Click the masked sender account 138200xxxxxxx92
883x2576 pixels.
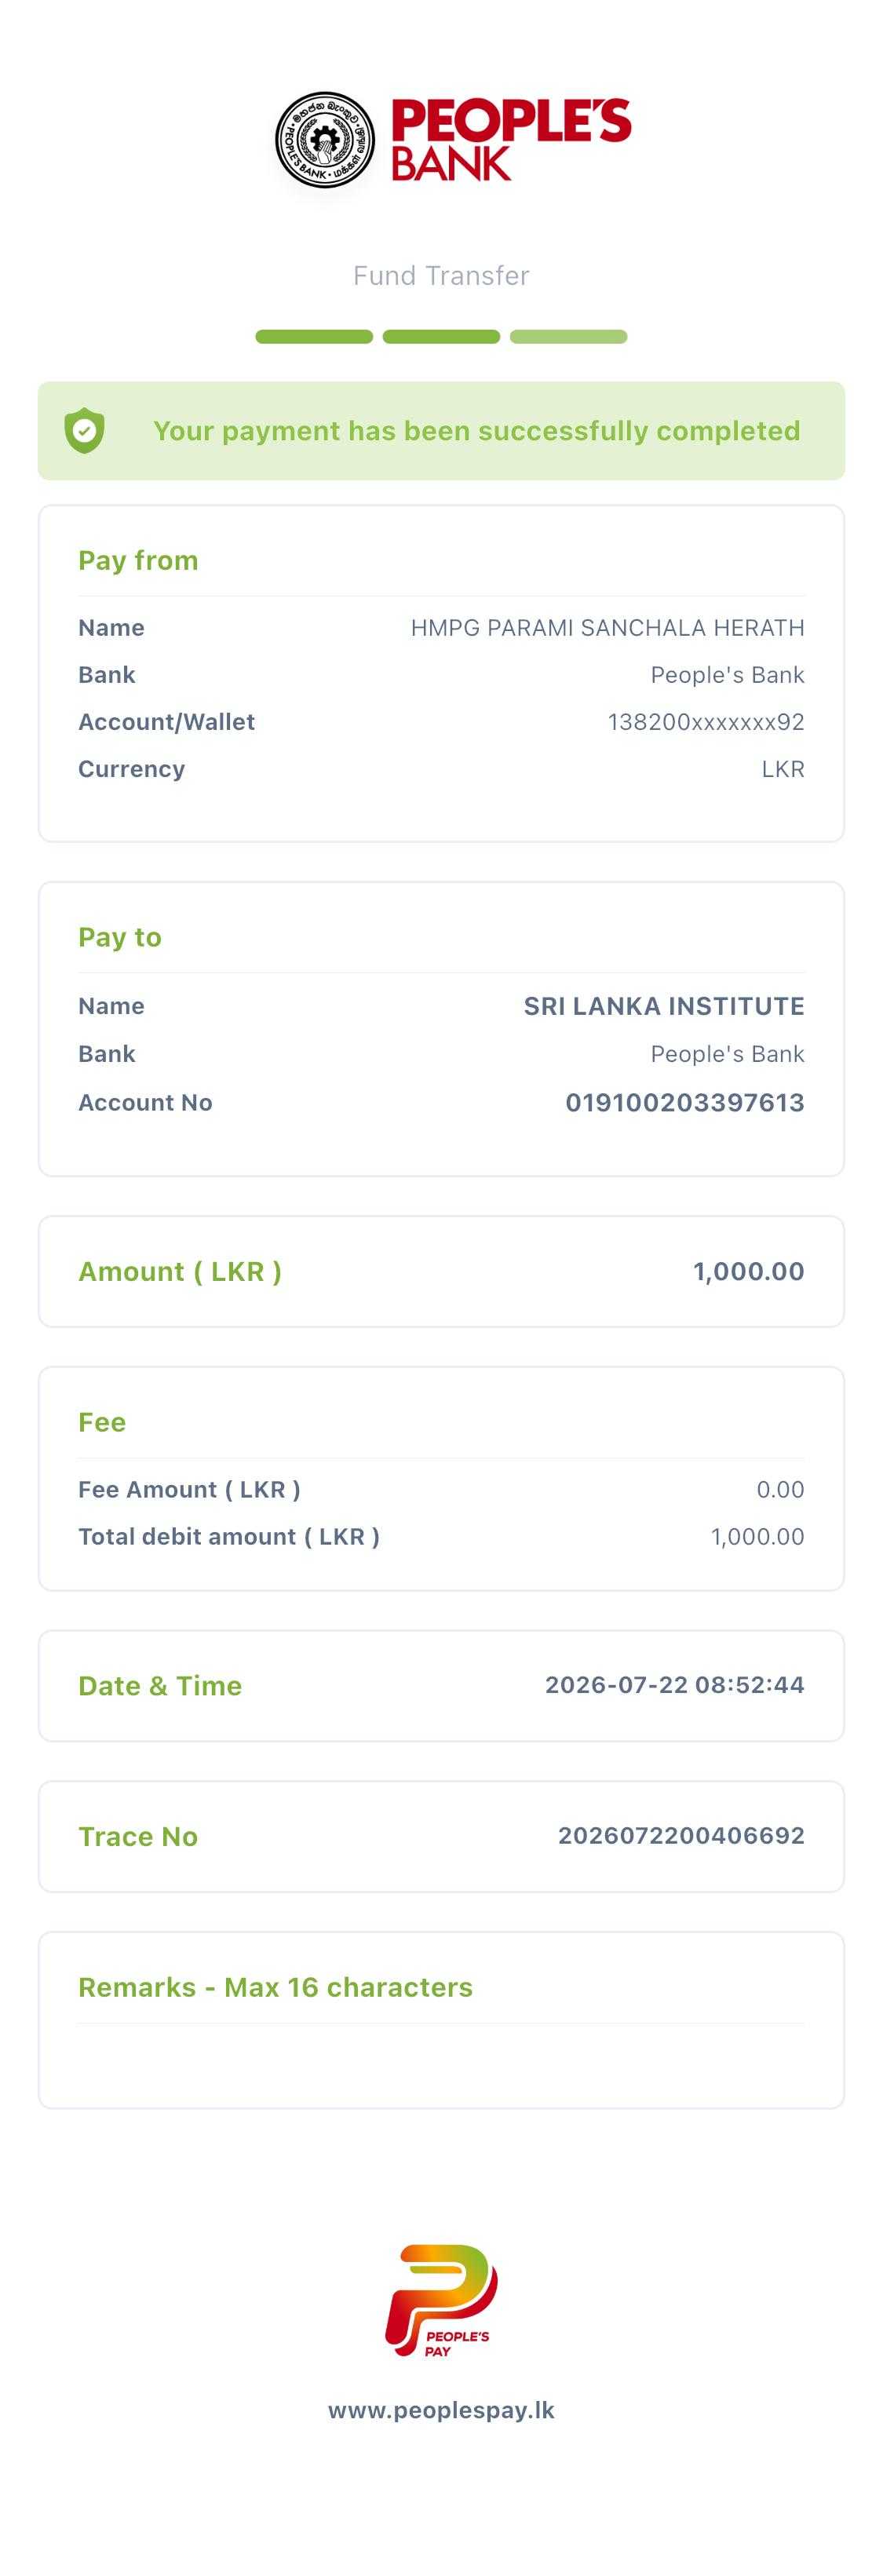pos(706,722)
